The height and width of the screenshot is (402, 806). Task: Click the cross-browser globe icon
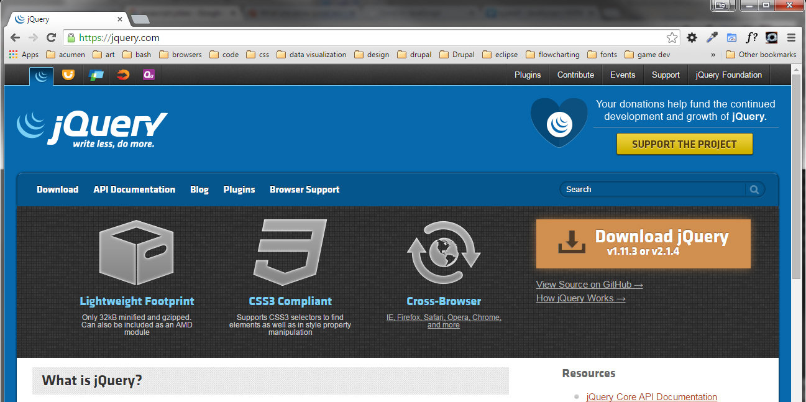pyautogui.click(x=444, y=252)
